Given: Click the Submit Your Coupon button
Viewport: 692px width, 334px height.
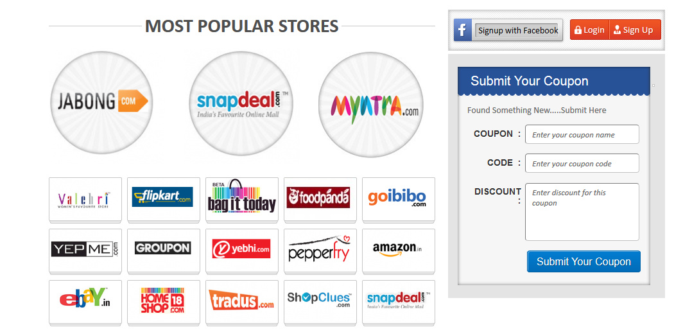Looking at the screenshot, I should pos(584,261).
